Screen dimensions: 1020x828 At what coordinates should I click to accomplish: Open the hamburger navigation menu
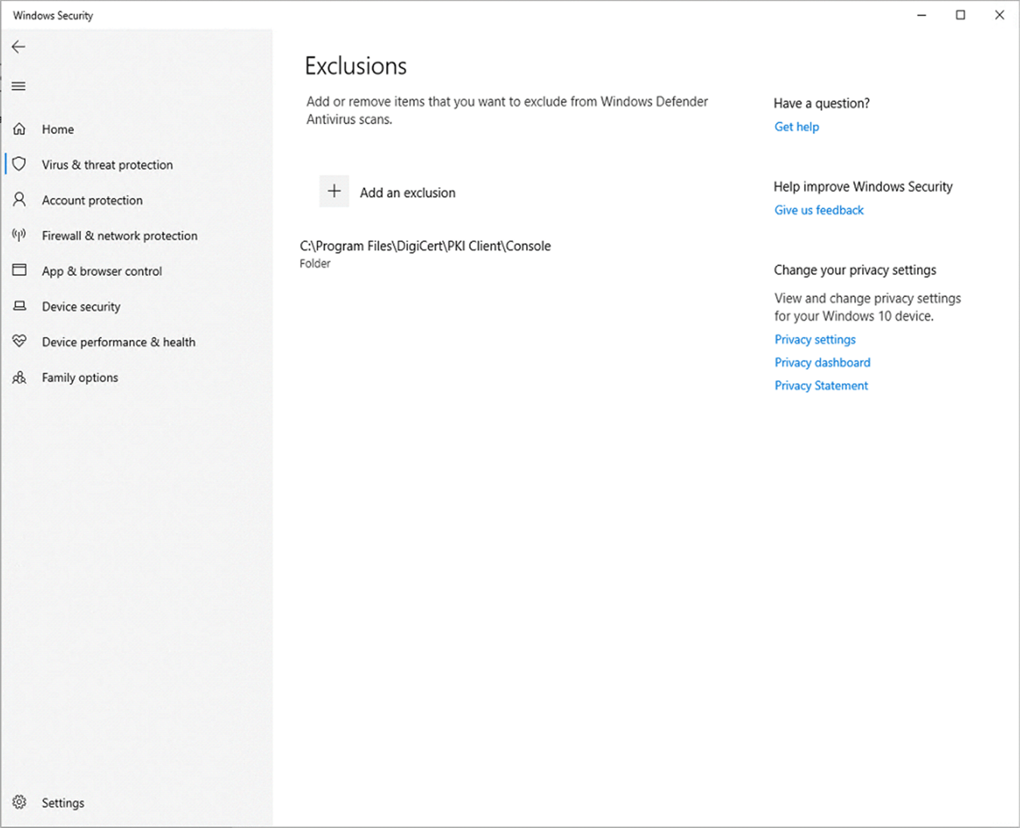pos(19,86)
